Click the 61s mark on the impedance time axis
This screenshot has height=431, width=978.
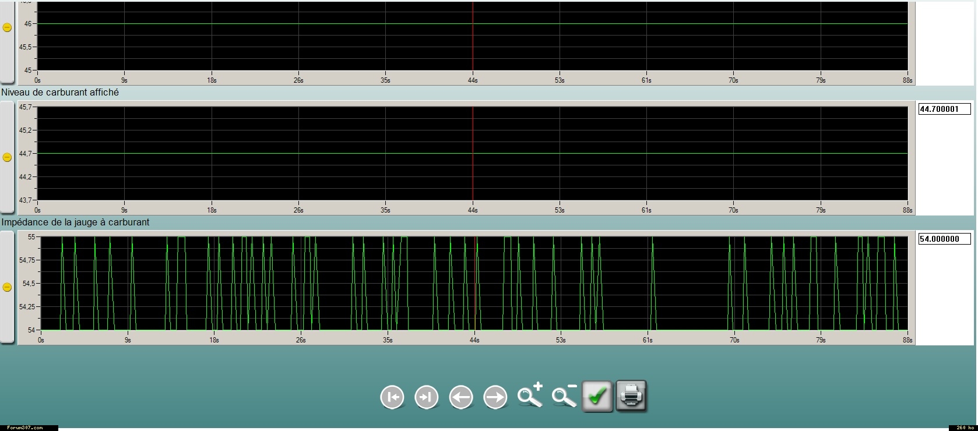(648, 340)
